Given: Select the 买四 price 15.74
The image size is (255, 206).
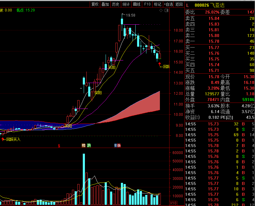Looking at the screenshot, I should (x=214, y=65).
